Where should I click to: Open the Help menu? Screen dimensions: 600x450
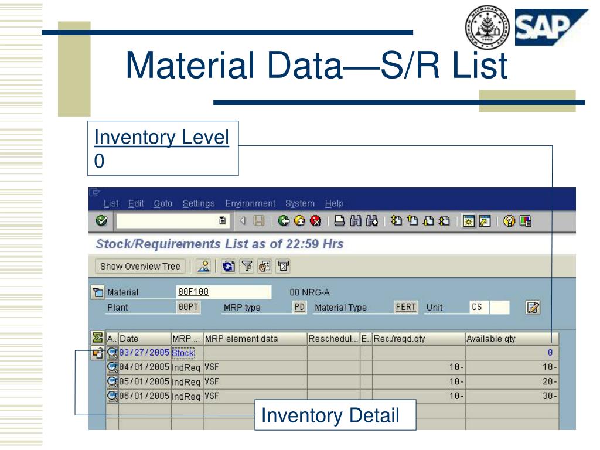pyautogui.click(x=334, y=203)
